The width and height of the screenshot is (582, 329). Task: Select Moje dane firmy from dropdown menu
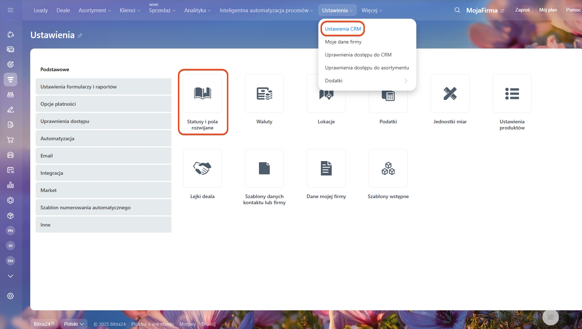tap(343, 42)
